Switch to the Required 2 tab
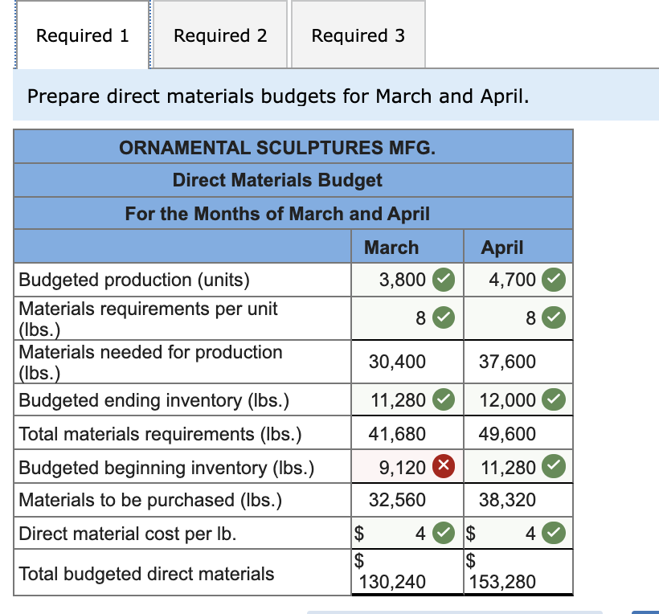This screenshot has width=659, height=614. point(220,35)
